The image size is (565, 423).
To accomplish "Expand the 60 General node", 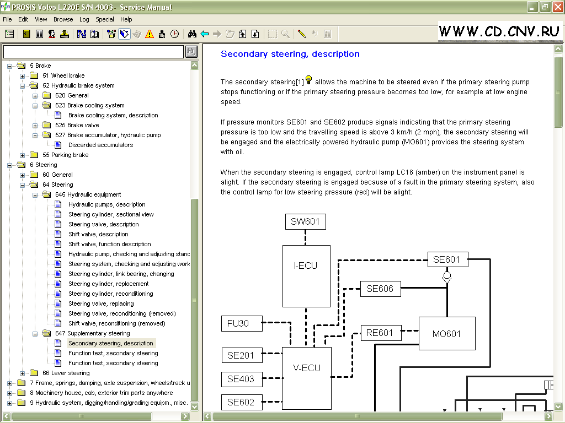I will pos(22,175).
